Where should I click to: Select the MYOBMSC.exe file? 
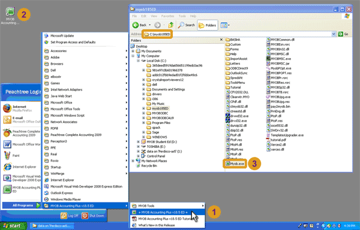click(x=278, y=59)
